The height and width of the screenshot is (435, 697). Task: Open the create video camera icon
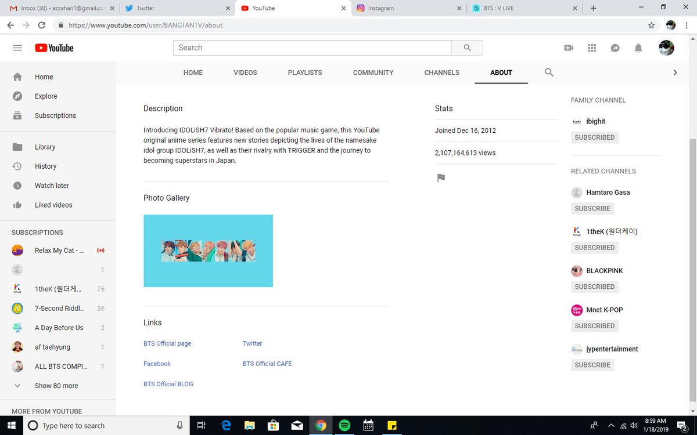[x=569, y=48]
